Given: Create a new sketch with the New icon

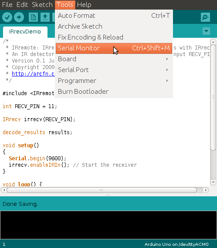Looking at the screenshot, I should click(33, 17).
